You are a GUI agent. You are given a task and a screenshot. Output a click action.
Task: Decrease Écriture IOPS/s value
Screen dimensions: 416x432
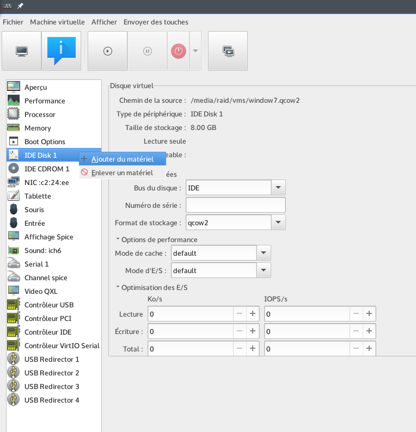[356, 331]
